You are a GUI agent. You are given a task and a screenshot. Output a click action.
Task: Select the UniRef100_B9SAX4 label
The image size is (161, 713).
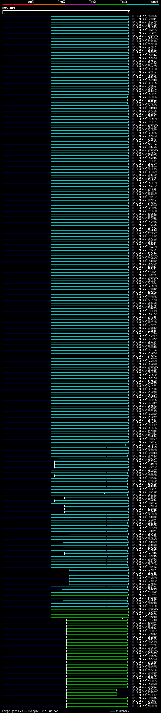click(144, 623)
